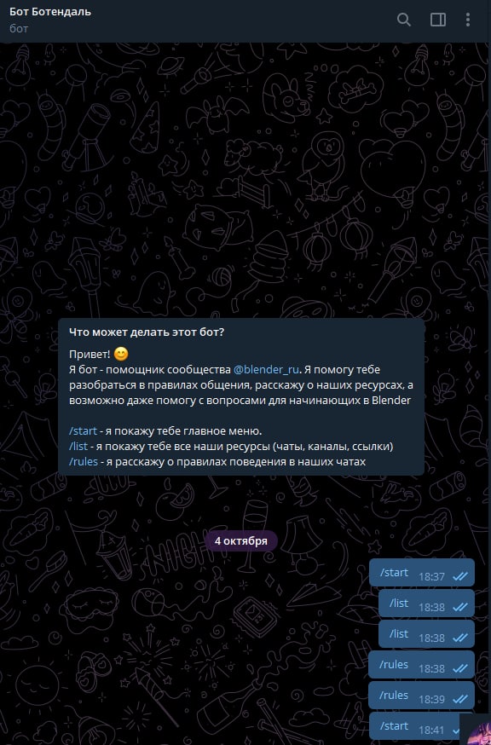Click the 'бот' status under the chat name
The image size is (491, 745).
(x=19, y=28)
